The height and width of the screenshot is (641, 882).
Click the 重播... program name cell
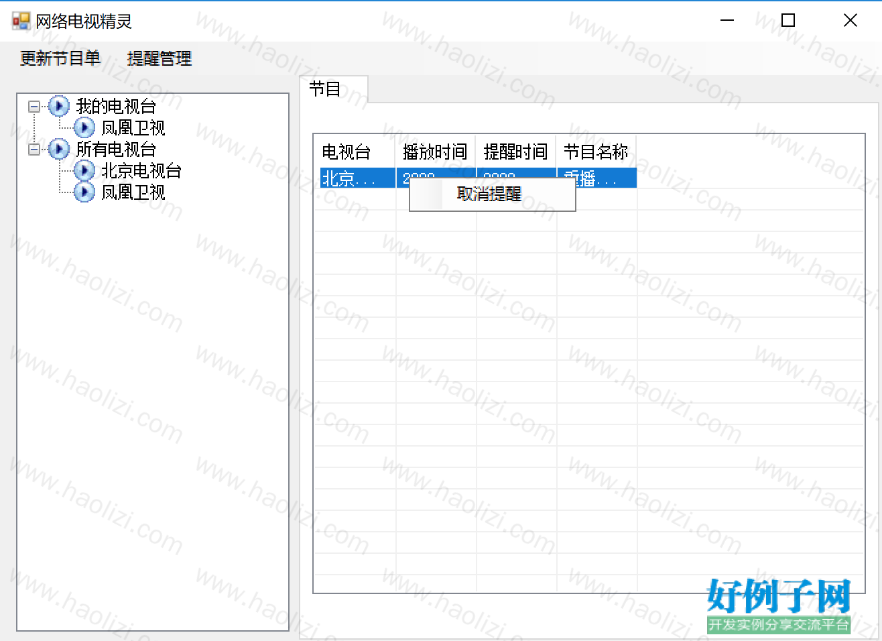[596, 178]
